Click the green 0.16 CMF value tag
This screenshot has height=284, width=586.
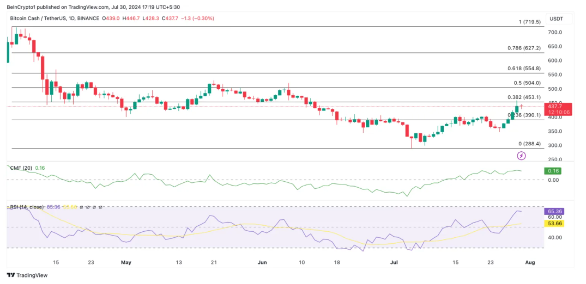pyautogui.click(x=553, y=171)
